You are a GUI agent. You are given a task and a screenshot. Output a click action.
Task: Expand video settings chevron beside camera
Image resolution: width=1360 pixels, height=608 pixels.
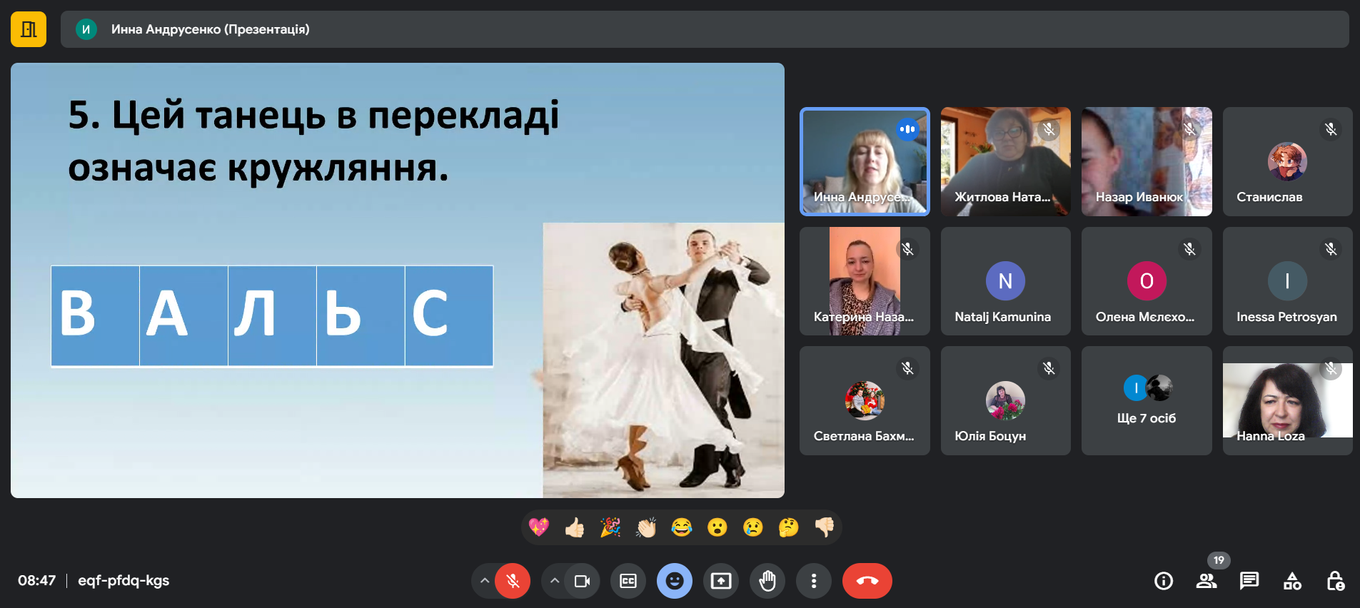pos(555,581)
